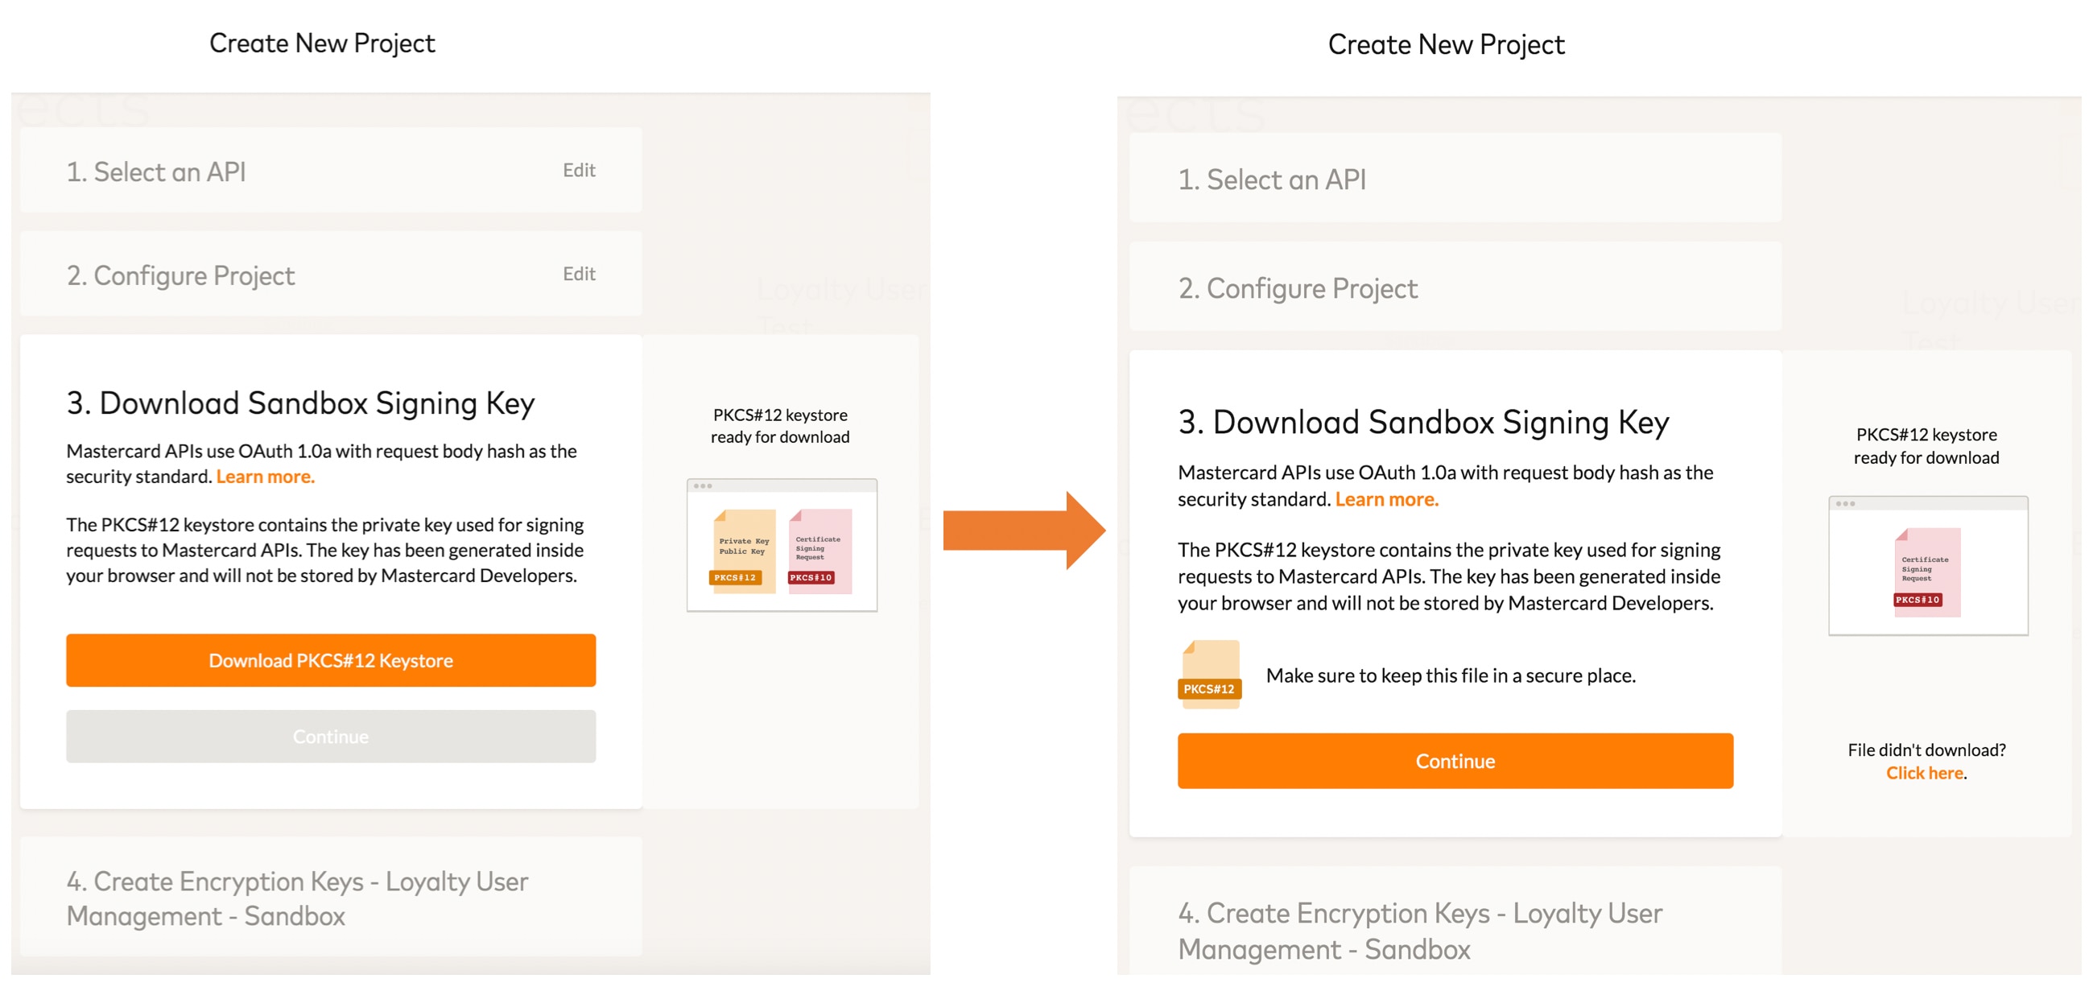Click the large orange arrow between screenshots
Screen dimensions: 2093x987
(1023, 530)
